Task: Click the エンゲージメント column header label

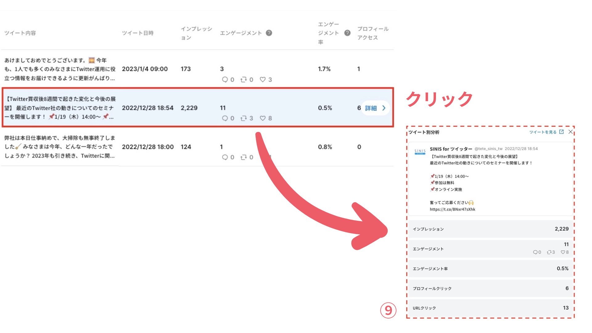Action: point(241,33)
